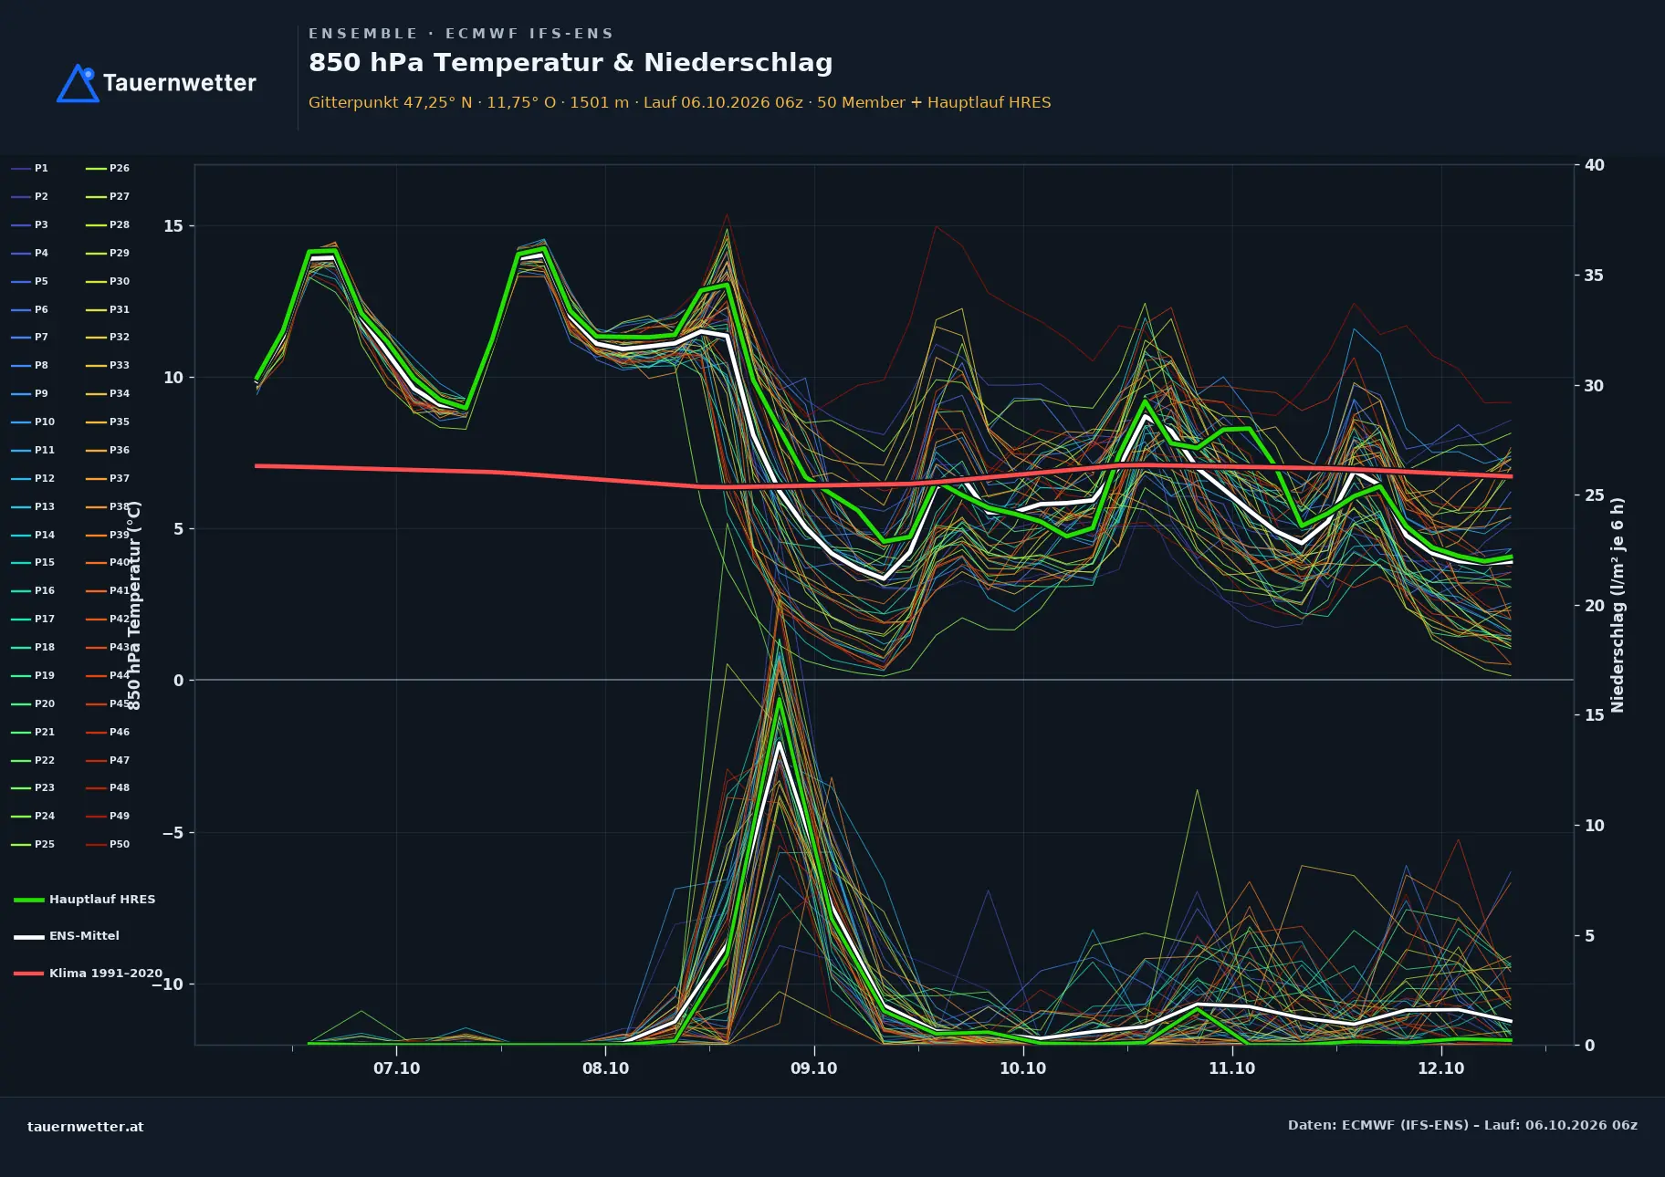
Task: Toggle legend entry P2
Action: coord(30,197)
